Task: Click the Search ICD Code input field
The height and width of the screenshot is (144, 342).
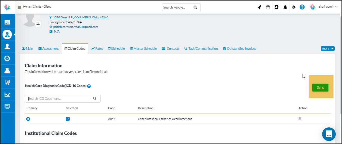Action: (60, 99)
